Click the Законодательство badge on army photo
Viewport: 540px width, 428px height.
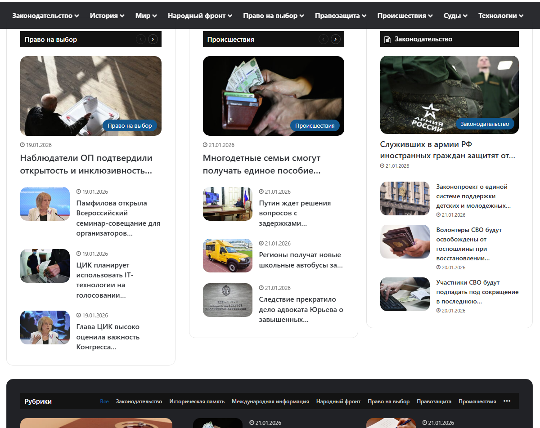[485, 124]
